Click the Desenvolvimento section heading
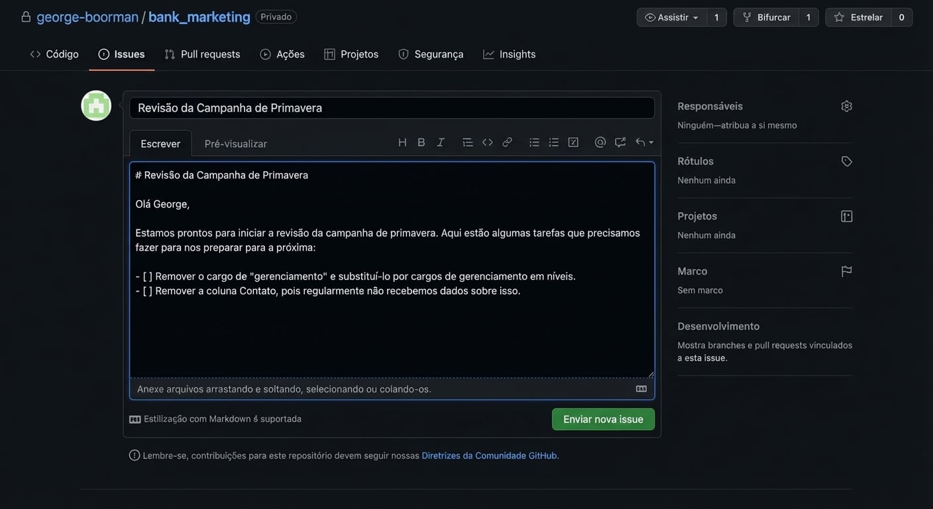The image size is (933, 509). coord(718,326)
